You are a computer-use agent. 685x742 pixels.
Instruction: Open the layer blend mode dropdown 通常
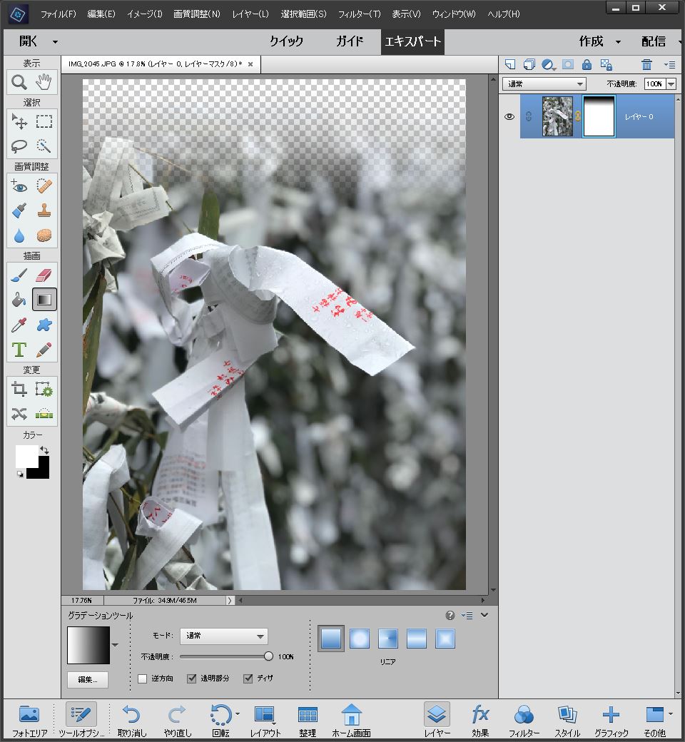(544, 84)
